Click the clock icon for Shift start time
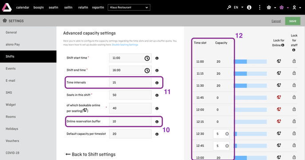Image resolution: width=305 pixels, height=160 pixels. pyautogui.click(x=147, y=58)
